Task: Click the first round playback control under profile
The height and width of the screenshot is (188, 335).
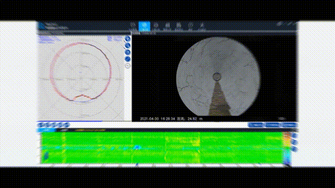Action: coord(41,125)
